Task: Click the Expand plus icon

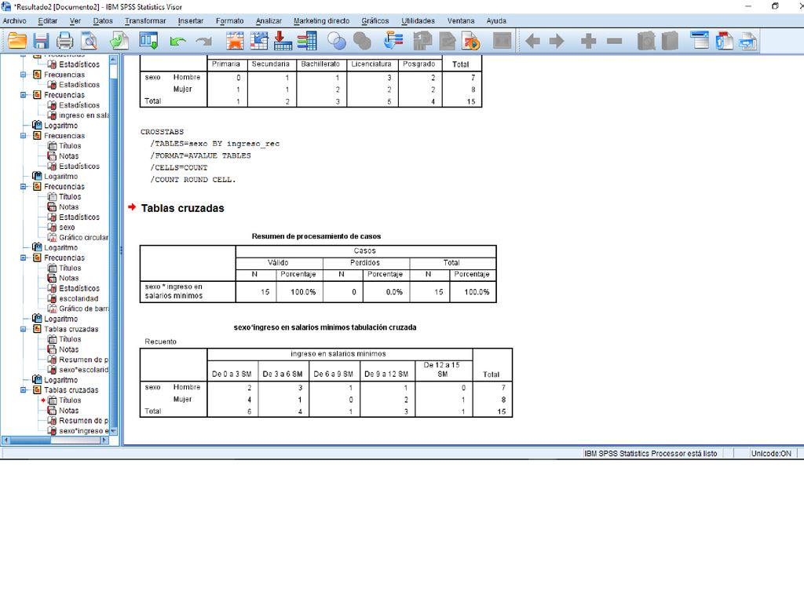Action: (x=589, y=41)
